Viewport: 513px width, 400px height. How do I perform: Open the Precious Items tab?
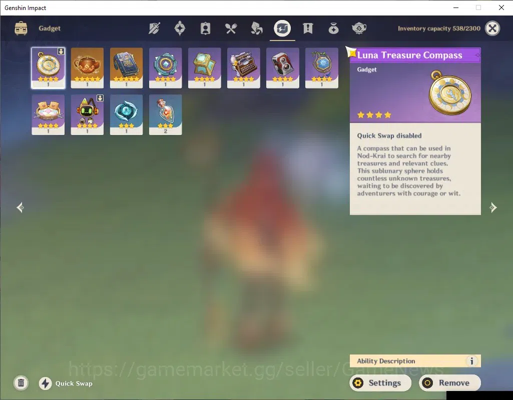[333, 28]
